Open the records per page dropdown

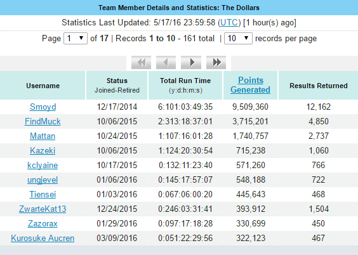[x=238, y=38]
